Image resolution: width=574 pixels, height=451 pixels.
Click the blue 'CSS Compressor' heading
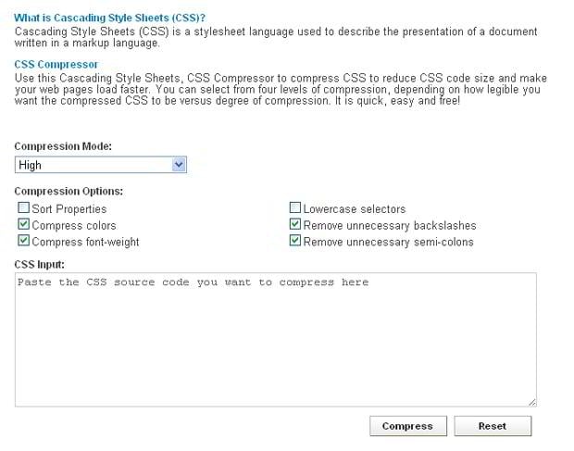[x=56, y=64]
